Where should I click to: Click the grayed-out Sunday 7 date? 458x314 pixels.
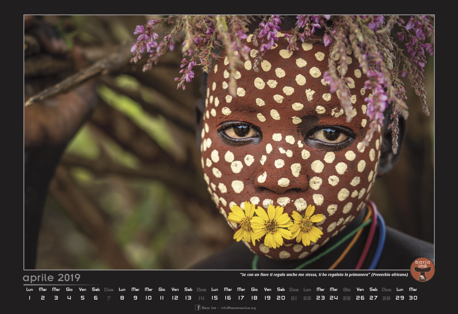109,298
